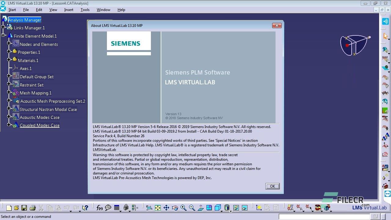Click the Paste icon

click(58, 208)
